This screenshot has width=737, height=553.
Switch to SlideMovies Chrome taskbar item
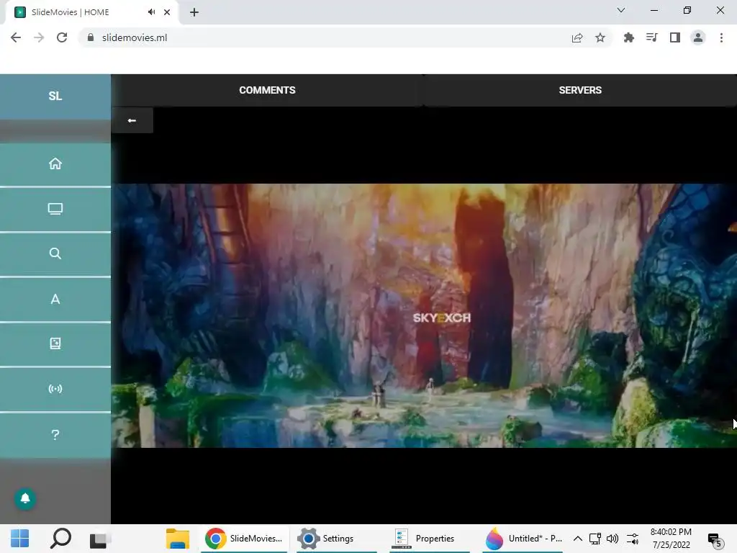[243, 539]
